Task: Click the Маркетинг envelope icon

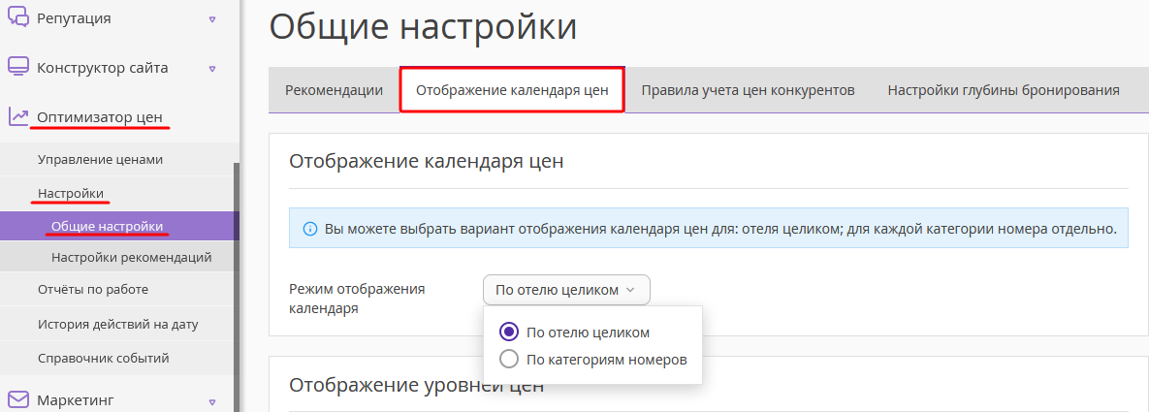Action: 17,400
